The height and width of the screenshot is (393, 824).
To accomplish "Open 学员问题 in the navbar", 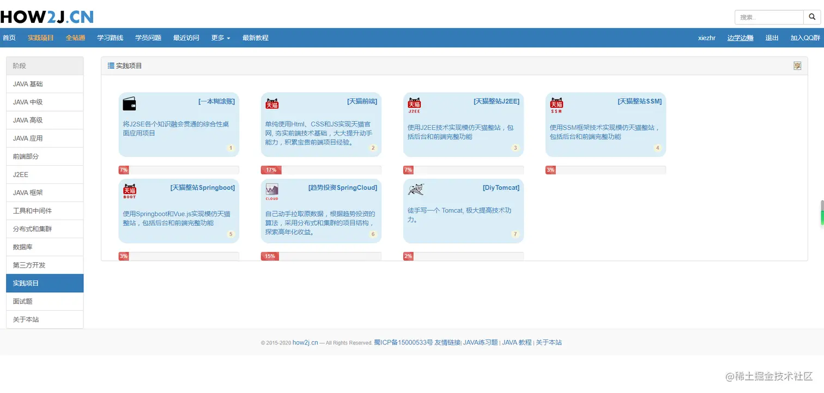I will point(148,38).
